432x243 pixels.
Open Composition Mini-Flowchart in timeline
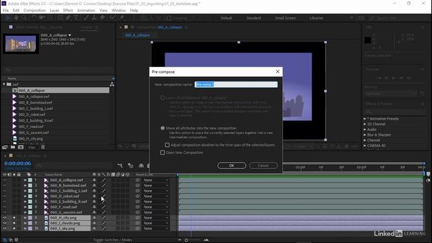click(x=120, y=165)
